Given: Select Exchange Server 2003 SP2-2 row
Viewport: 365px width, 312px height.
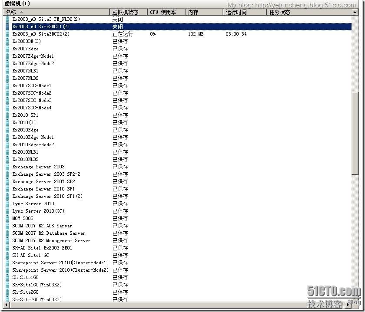Looking at the screenshot, I should click(x=46, y=174).
